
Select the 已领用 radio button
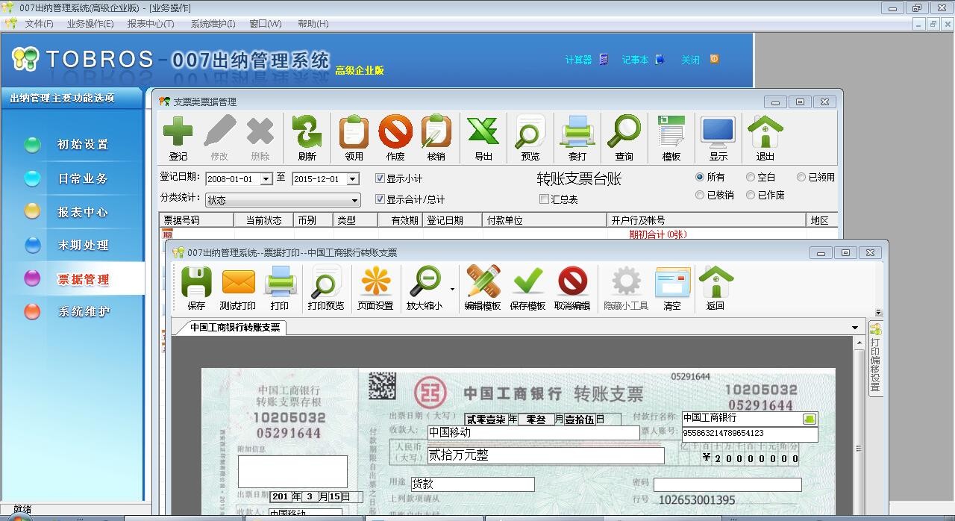(801, 177)
